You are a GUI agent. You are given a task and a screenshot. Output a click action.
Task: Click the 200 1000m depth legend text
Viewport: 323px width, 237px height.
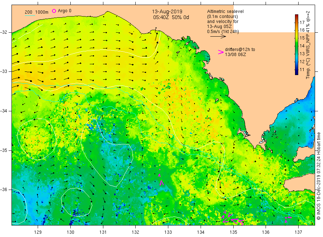pyautogui.click(x=37, y=12)
